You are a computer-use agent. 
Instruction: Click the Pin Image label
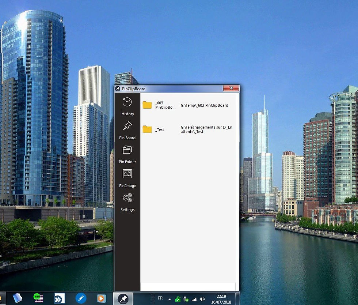point(127,186)
